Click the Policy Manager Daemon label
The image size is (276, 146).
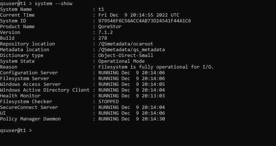pos(30,119)
